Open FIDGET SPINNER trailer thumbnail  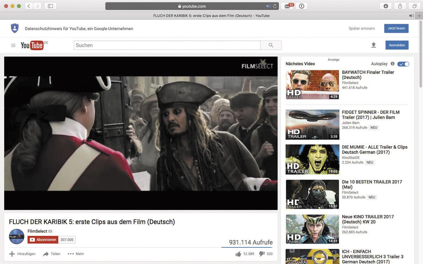click(x=312, y=125)
